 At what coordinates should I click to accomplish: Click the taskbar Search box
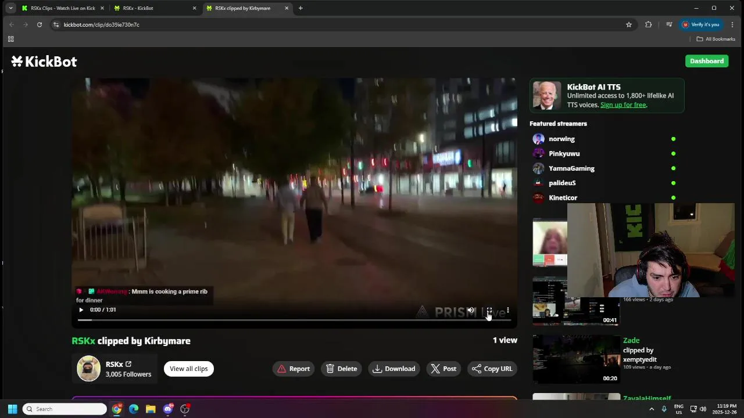pos(65,409)
